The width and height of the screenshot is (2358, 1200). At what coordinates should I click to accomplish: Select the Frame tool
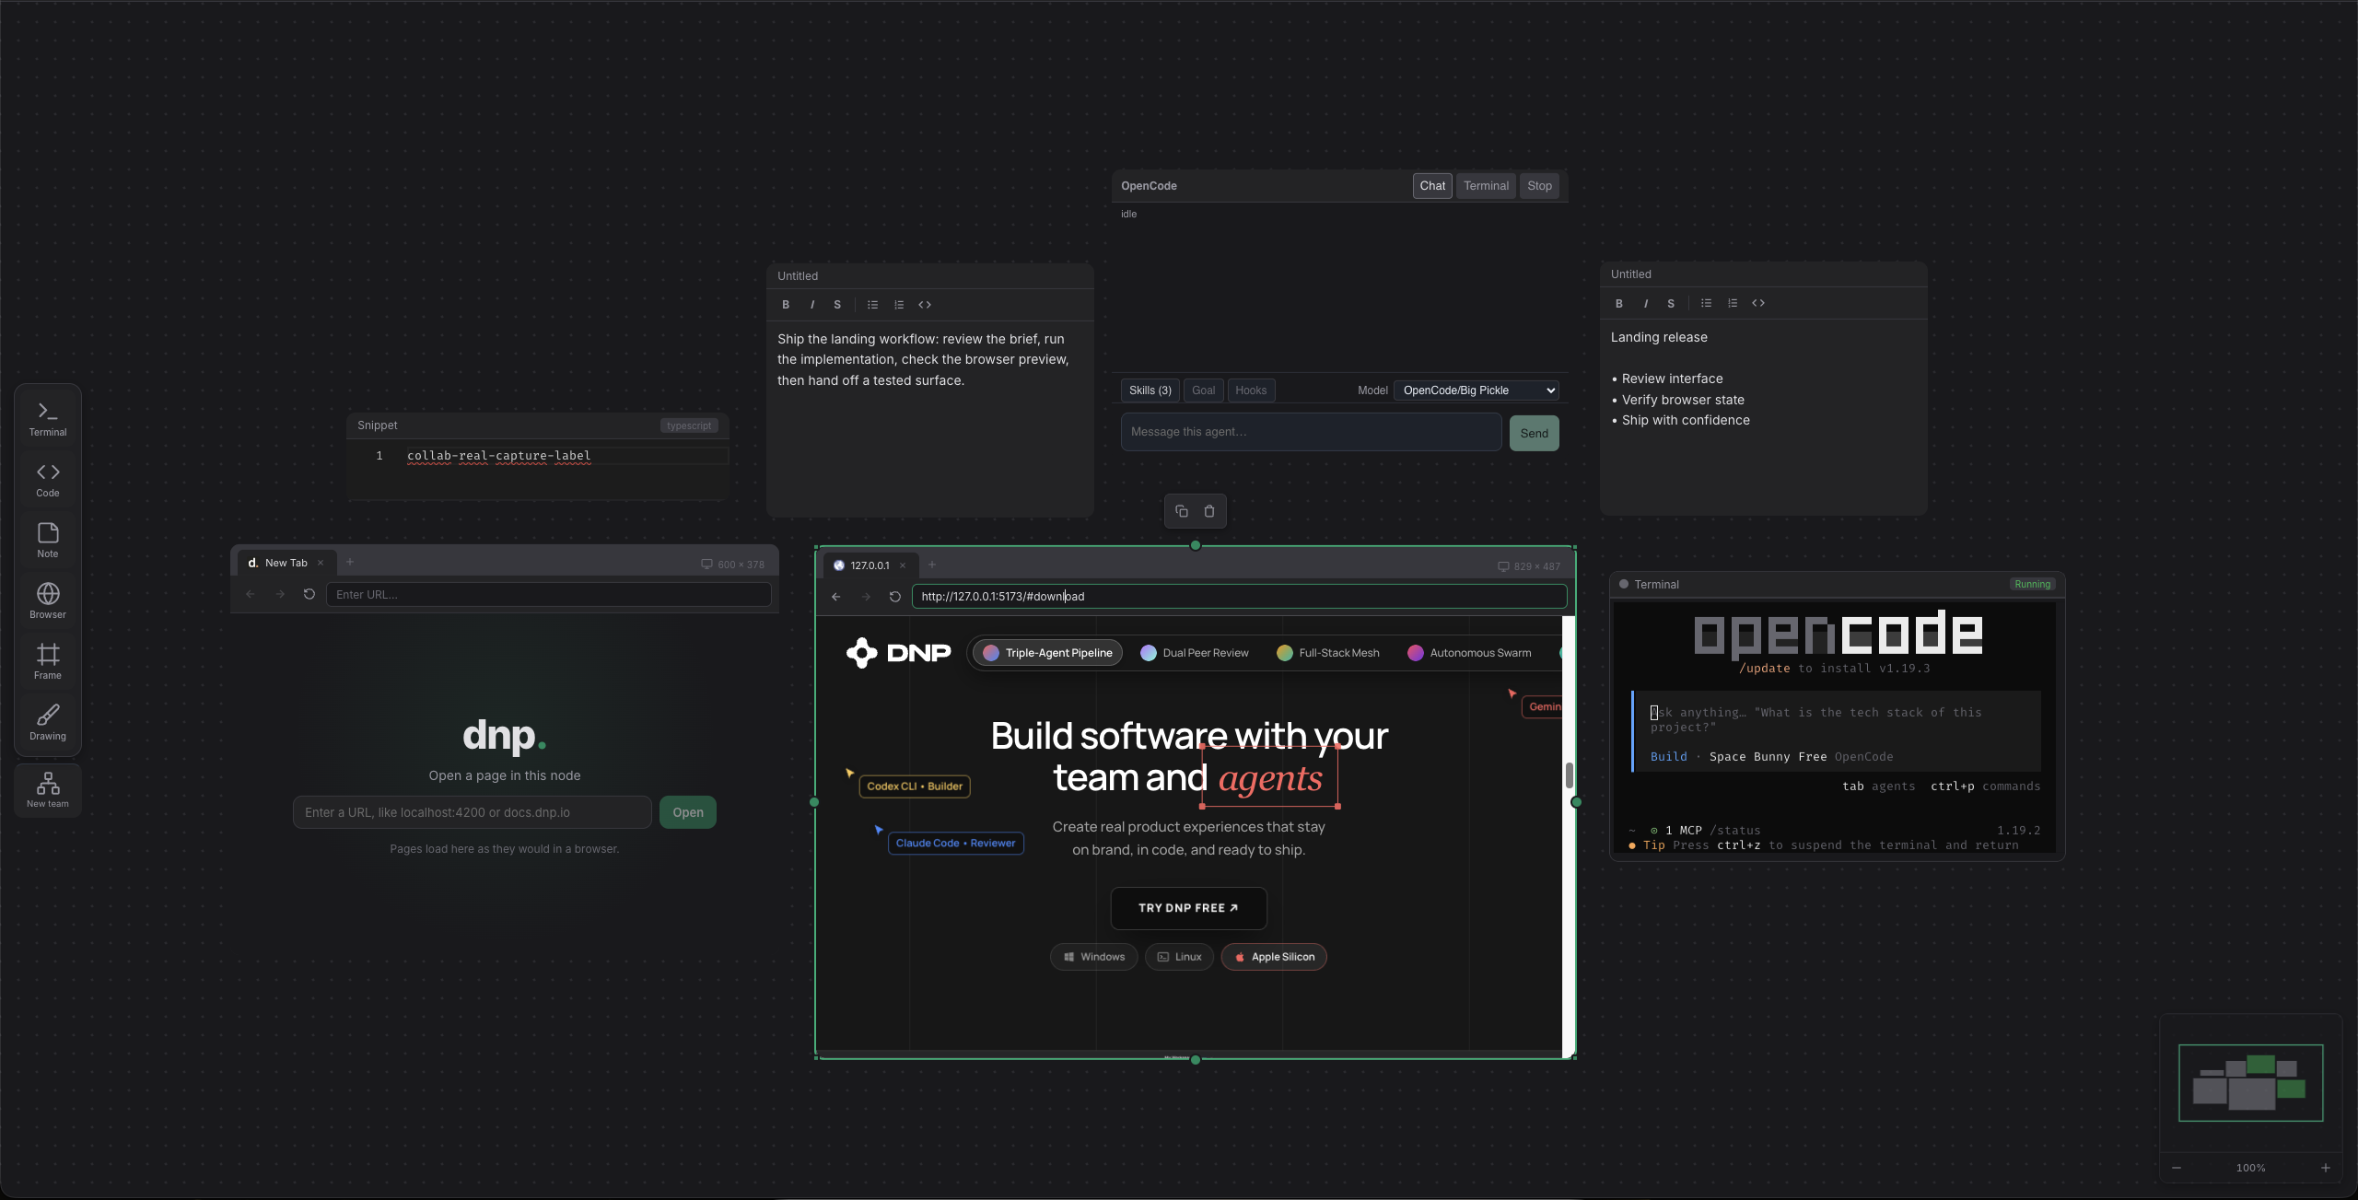pyautogui.click(x=48, y=662)
